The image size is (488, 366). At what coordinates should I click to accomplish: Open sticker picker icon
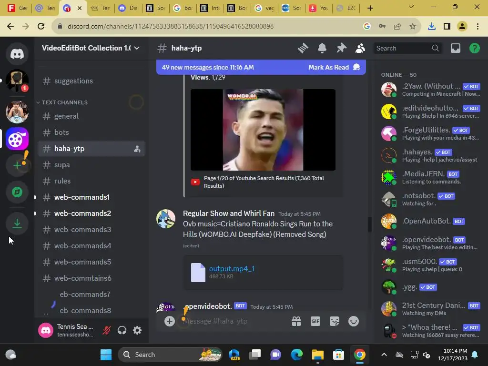tap(335, 321)
